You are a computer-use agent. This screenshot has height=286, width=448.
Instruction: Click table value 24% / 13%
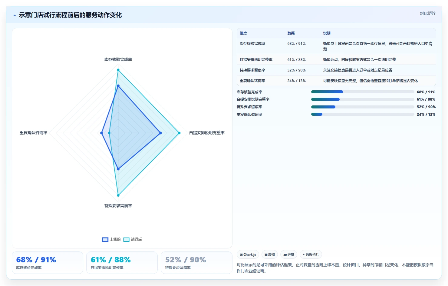(296, 81)
